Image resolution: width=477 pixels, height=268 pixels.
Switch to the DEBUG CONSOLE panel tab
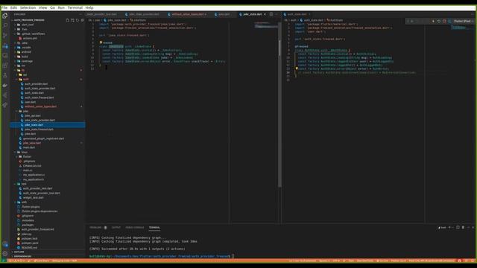tap(135, 228)
